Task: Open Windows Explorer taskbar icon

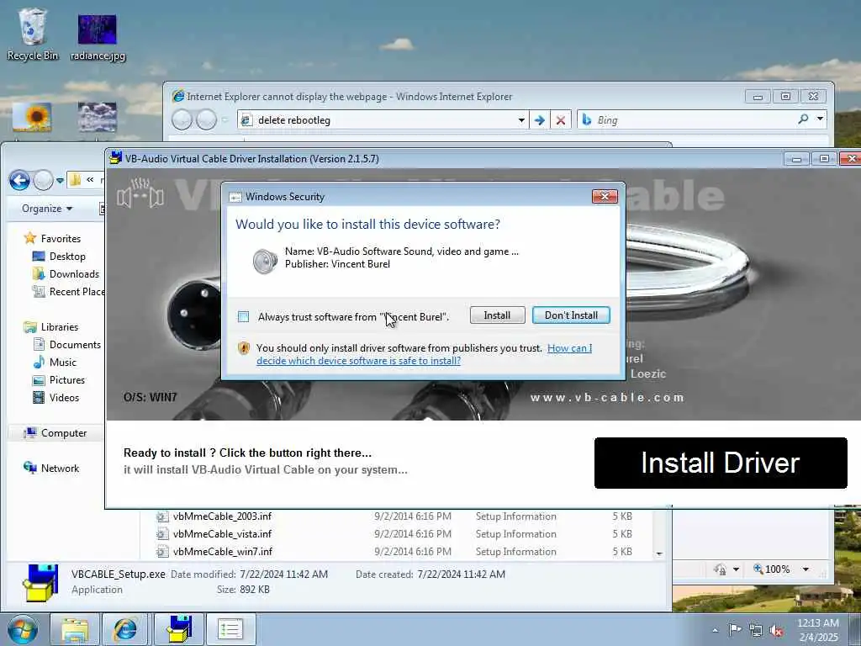Action: (x=75, y=629)
